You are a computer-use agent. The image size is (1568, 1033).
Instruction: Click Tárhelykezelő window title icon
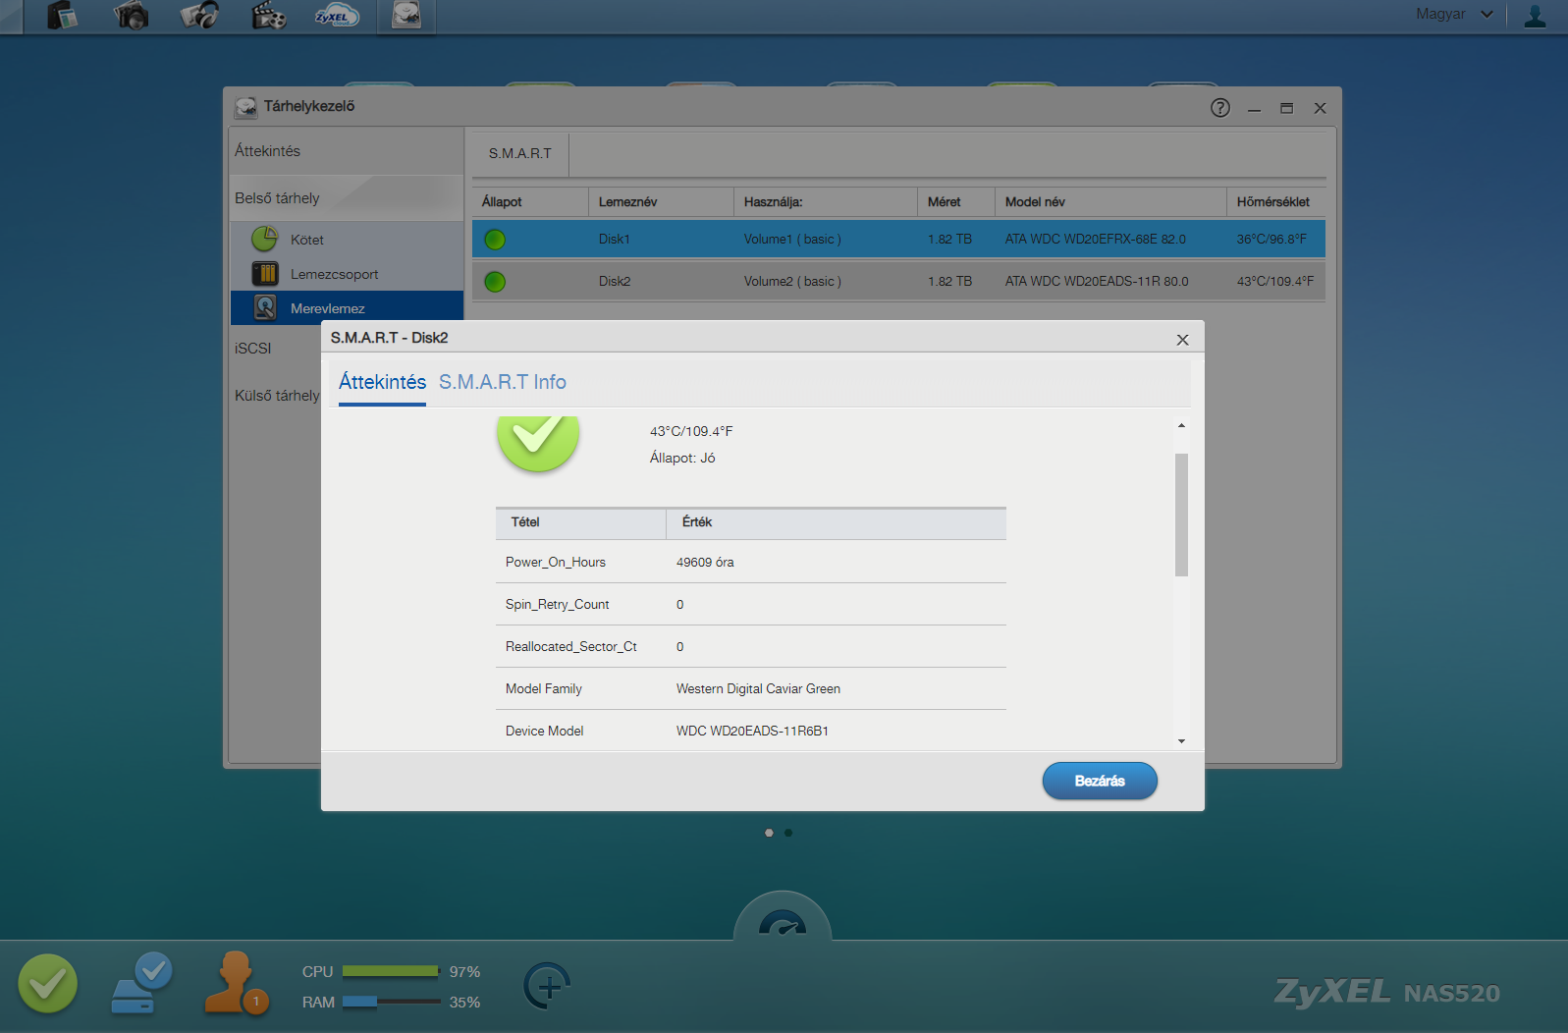coord(245,107)
